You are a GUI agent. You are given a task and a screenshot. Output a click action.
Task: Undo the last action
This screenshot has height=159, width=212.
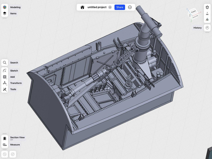coord(5,154)
